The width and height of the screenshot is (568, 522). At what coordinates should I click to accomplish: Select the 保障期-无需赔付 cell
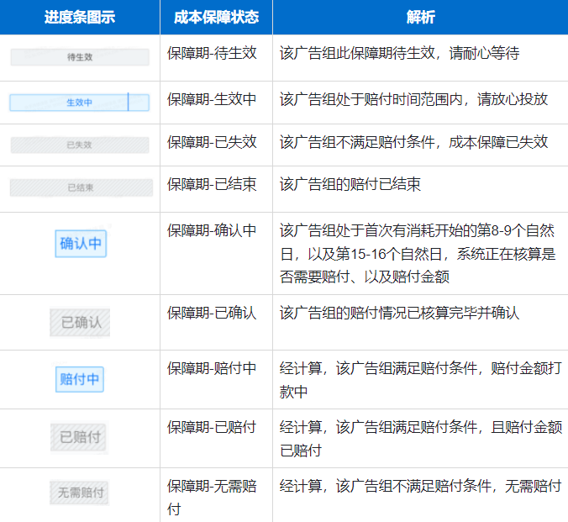coord(216,495)
